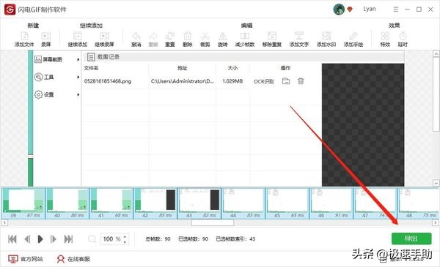The width and height of the screenshot is (440, 267).
Task: Click the 添加文字 add text icon
Action: tap(299, 36)
